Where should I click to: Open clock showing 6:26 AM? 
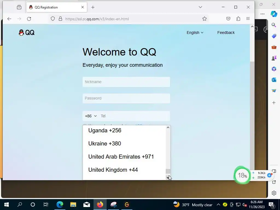pos(256,205)
